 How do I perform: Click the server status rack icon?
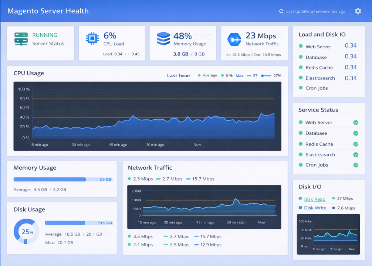[x=21, y=39]
